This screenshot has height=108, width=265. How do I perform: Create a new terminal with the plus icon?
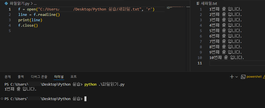click(232, 77)
